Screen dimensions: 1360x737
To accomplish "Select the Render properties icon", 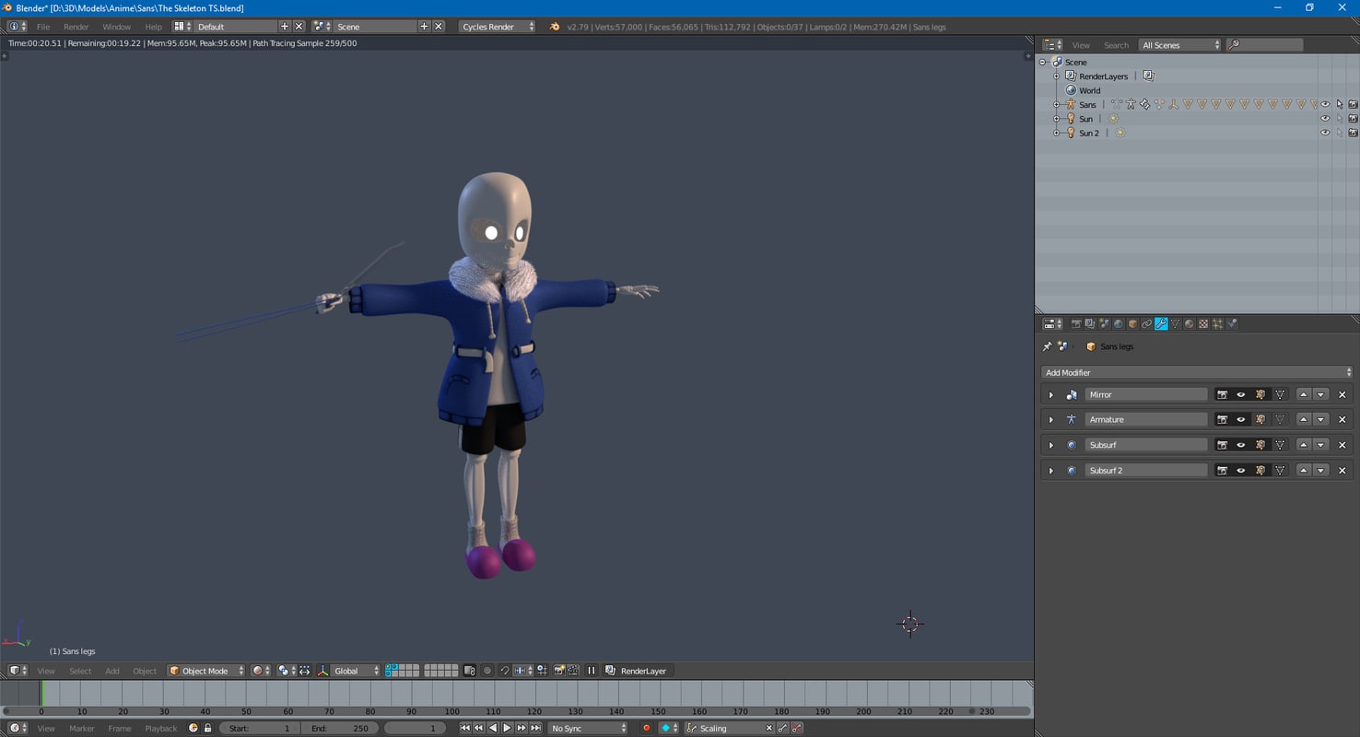I will [x=1075, y=323].
